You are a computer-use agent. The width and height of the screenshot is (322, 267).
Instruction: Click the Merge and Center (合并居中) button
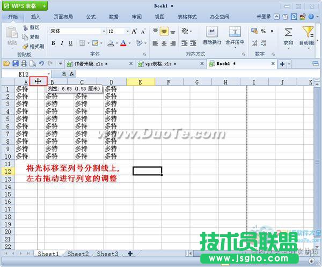(x=235, y=36)
